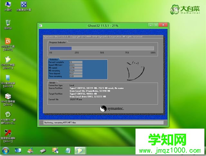Click the Details group label
Viewport: 206px width, 156px height.
point(52,83)
